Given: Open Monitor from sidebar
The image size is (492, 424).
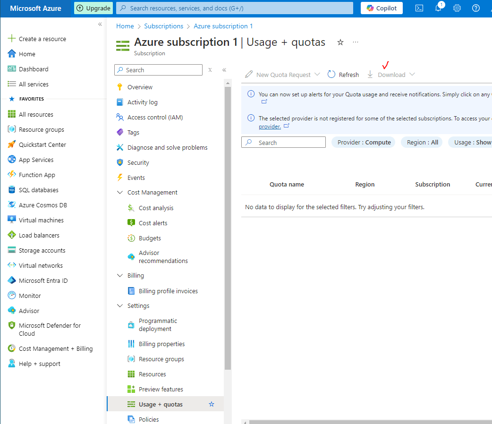Looking at the screenshot, I should tap(30, 296).
